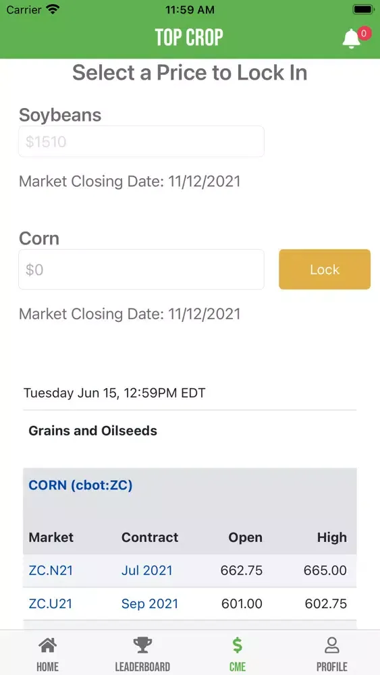Follow the Jul 2021 contract link
Screen dimensions: 380x675
(146, 570)
